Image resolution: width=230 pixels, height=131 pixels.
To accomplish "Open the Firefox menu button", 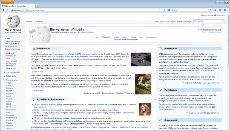I will pyautogui.click(x=7, y=2).
